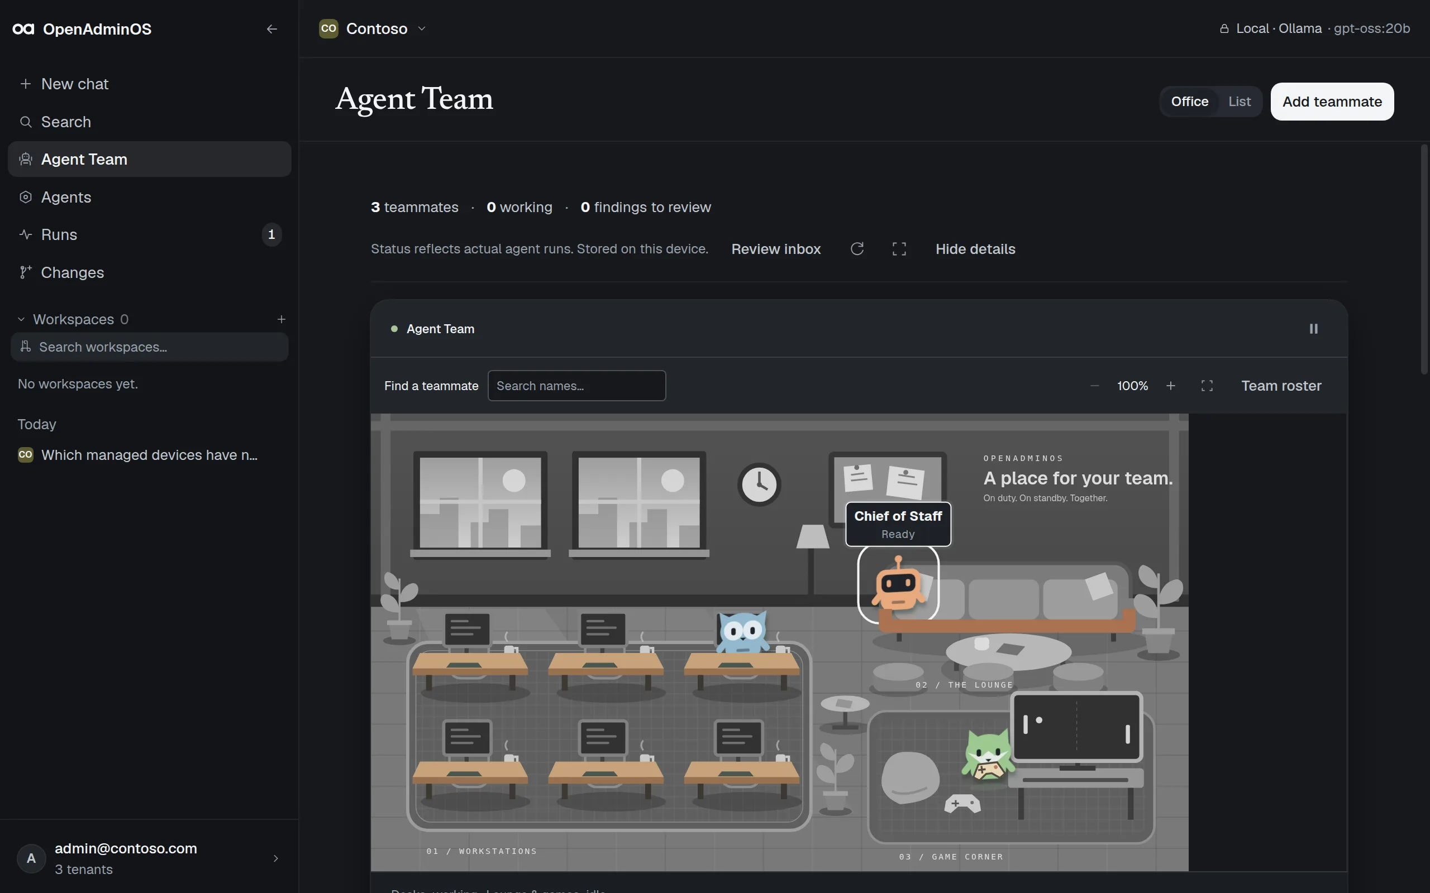The height and width of the screenshot is (893, 1430).
Task: Add a workspace with the plus icon
Action: point(282,319)
